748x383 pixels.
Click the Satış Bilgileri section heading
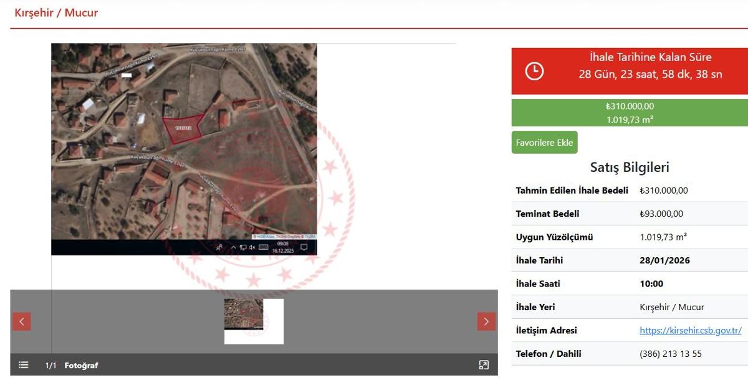tap(630, 167)
